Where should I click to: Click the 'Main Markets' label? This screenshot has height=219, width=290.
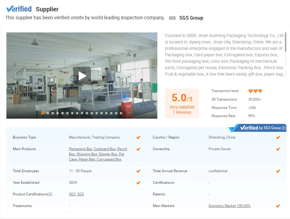point(164,206)
